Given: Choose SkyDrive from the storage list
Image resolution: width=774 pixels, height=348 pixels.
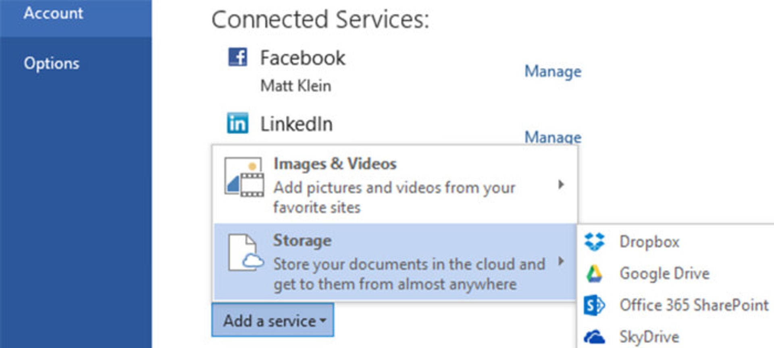Looking at the screenshot, I should coord(649,336).
